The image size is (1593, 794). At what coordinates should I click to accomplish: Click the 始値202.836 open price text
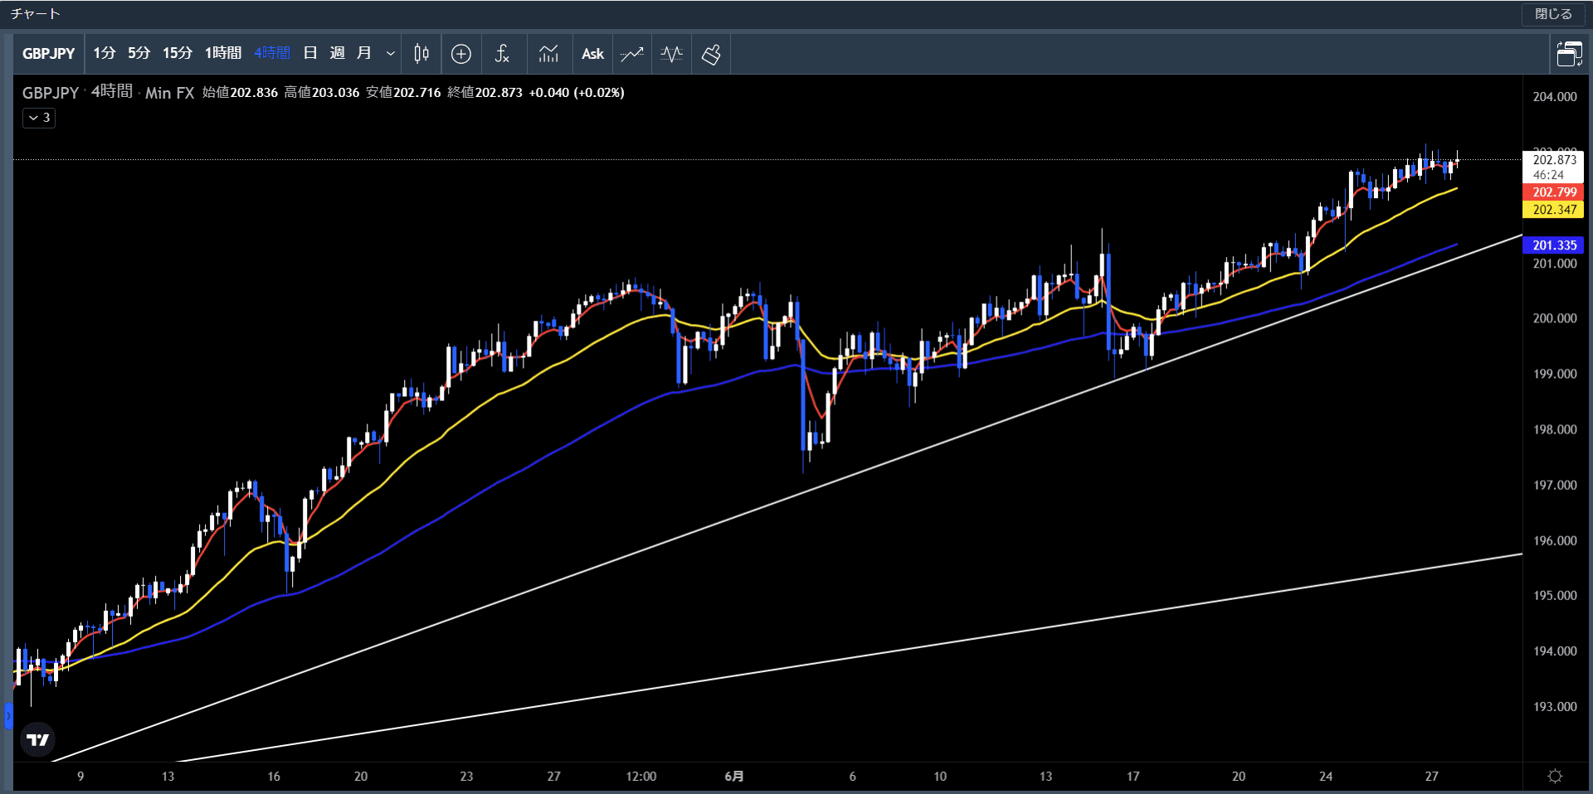point(240,93)
